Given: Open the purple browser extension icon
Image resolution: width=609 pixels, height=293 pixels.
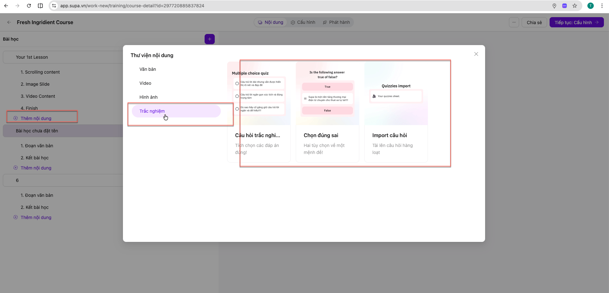Looking at the screenshot, I should coord(565,6).
